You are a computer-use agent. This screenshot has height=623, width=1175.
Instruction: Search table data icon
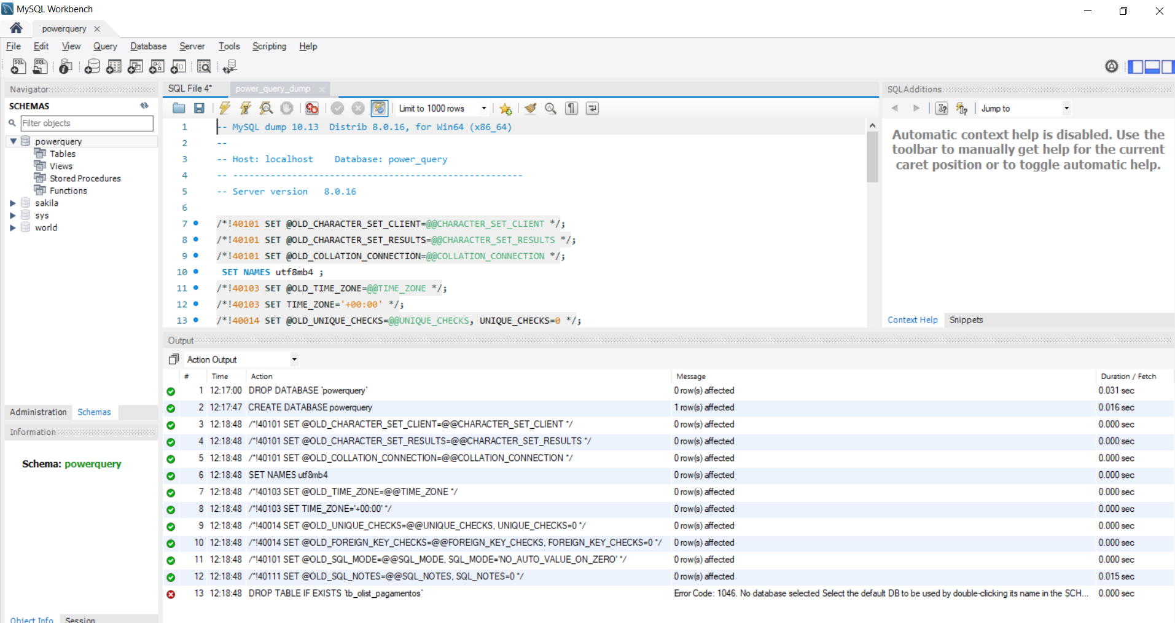click(204, 66)
